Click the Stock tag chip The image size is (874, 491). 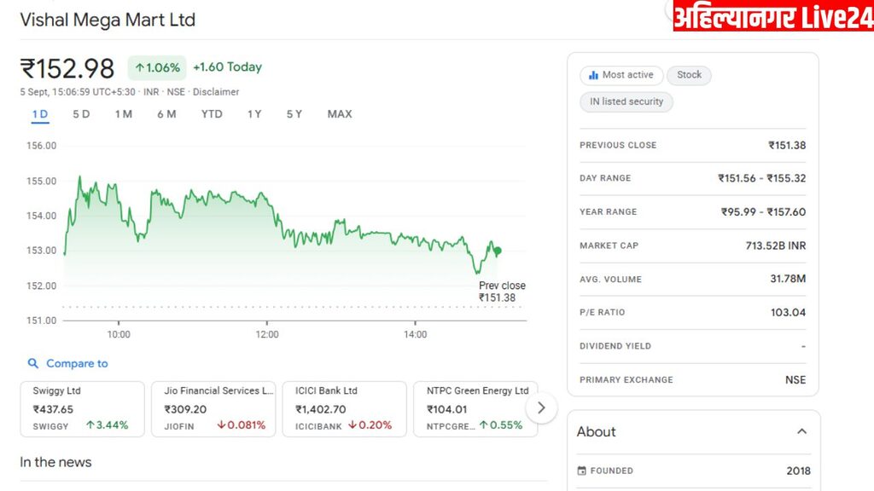(689, 75)
